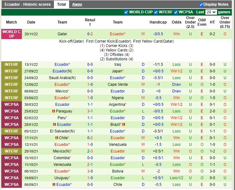Viewport: 235px width, 190px height.
Task: Click the 2-3 result of Mexico(N) vs Ecuador
Action: [90, 151]
